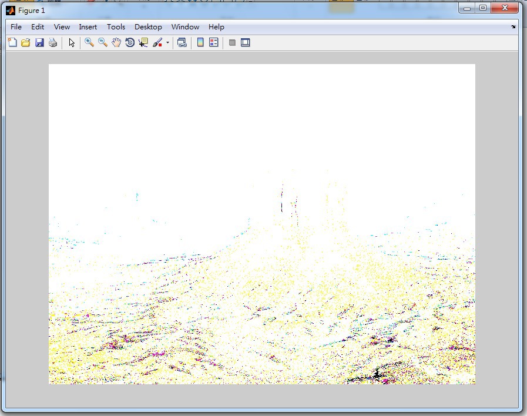Select the Zoom In magnifier tool
The width and height of the screenshot is (527, 416).
(89, 42)
